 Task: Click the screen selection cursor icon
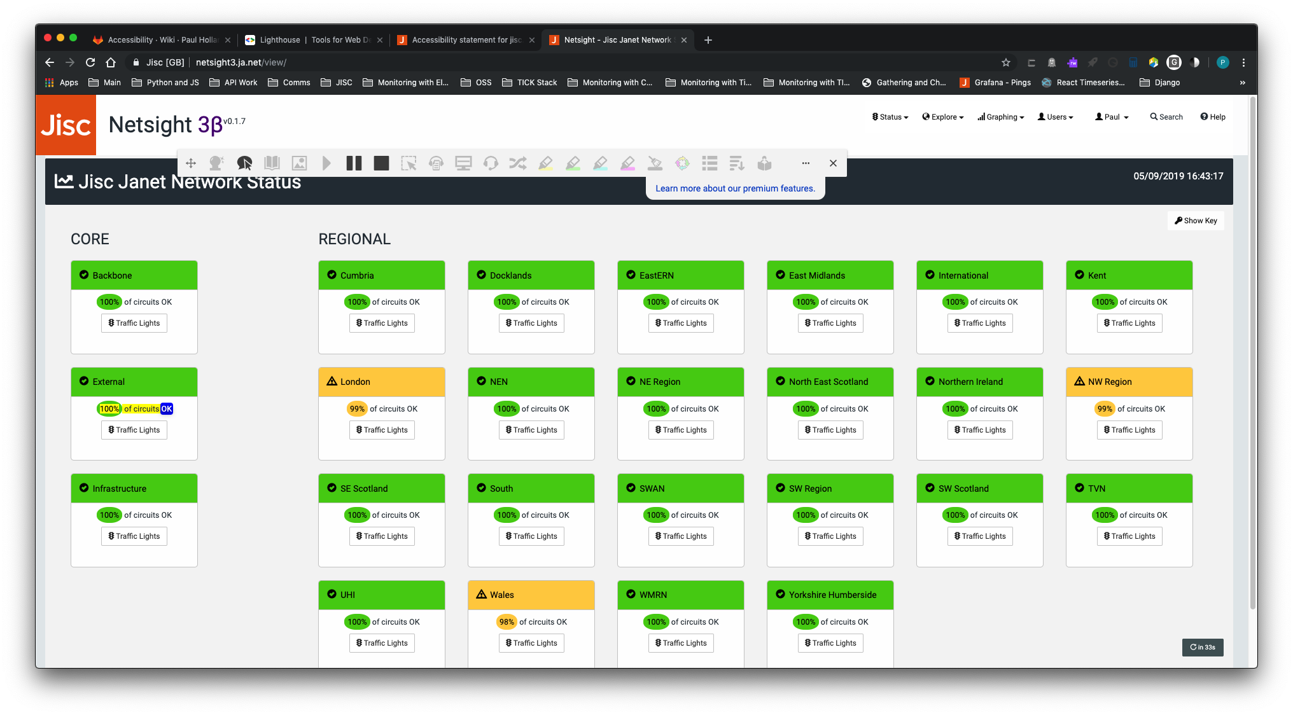(x=409, y=163)
